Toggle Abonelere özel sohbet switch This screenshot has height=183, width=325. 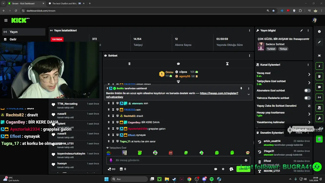pyautogui.click(x=307, y=90)
